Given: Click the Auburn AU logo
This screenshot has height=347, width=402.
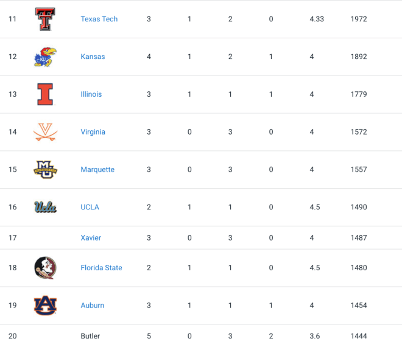Looking at the screenshot, I should (x=45, y=305).
